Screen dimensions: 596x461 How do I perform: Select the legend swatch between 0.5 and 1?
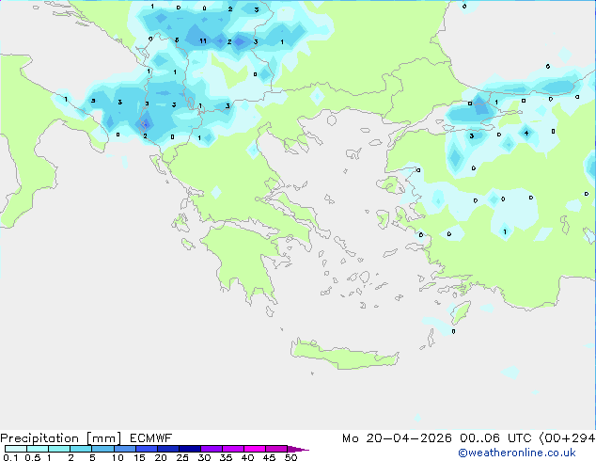coord(38,449)
